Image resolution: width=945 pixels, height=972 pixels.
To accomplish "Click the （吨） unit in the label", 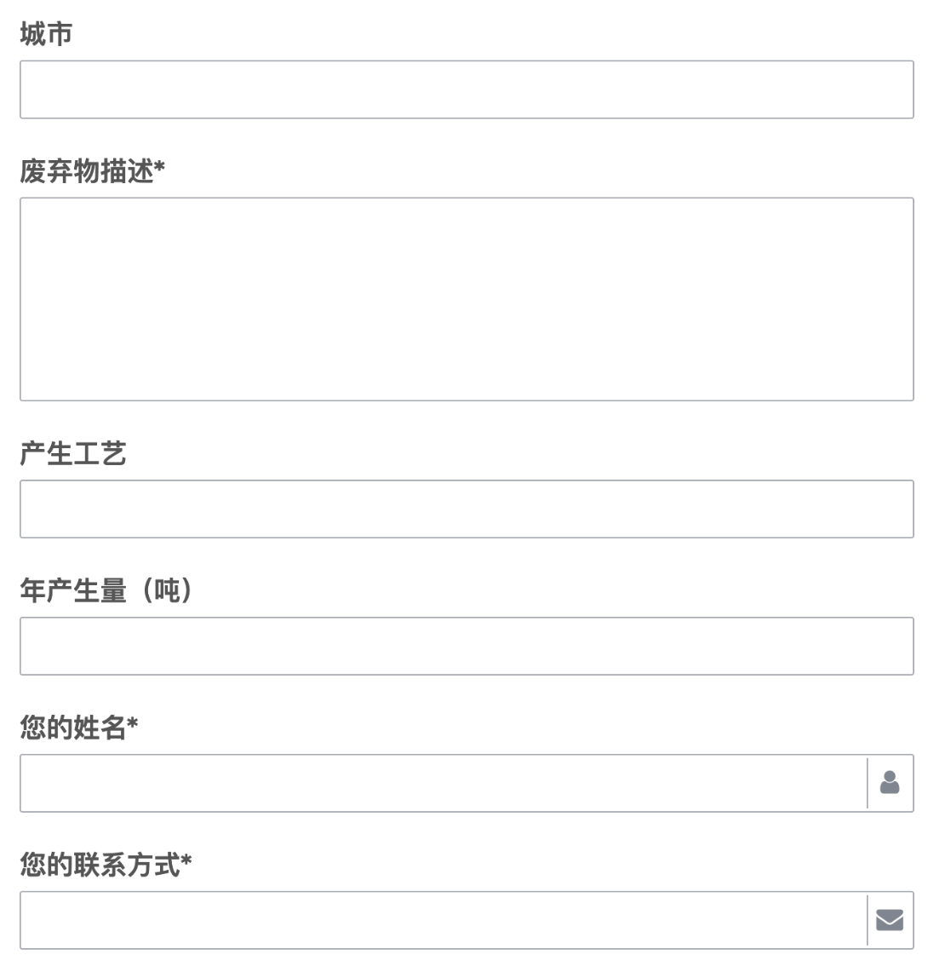I will (167, 590).
